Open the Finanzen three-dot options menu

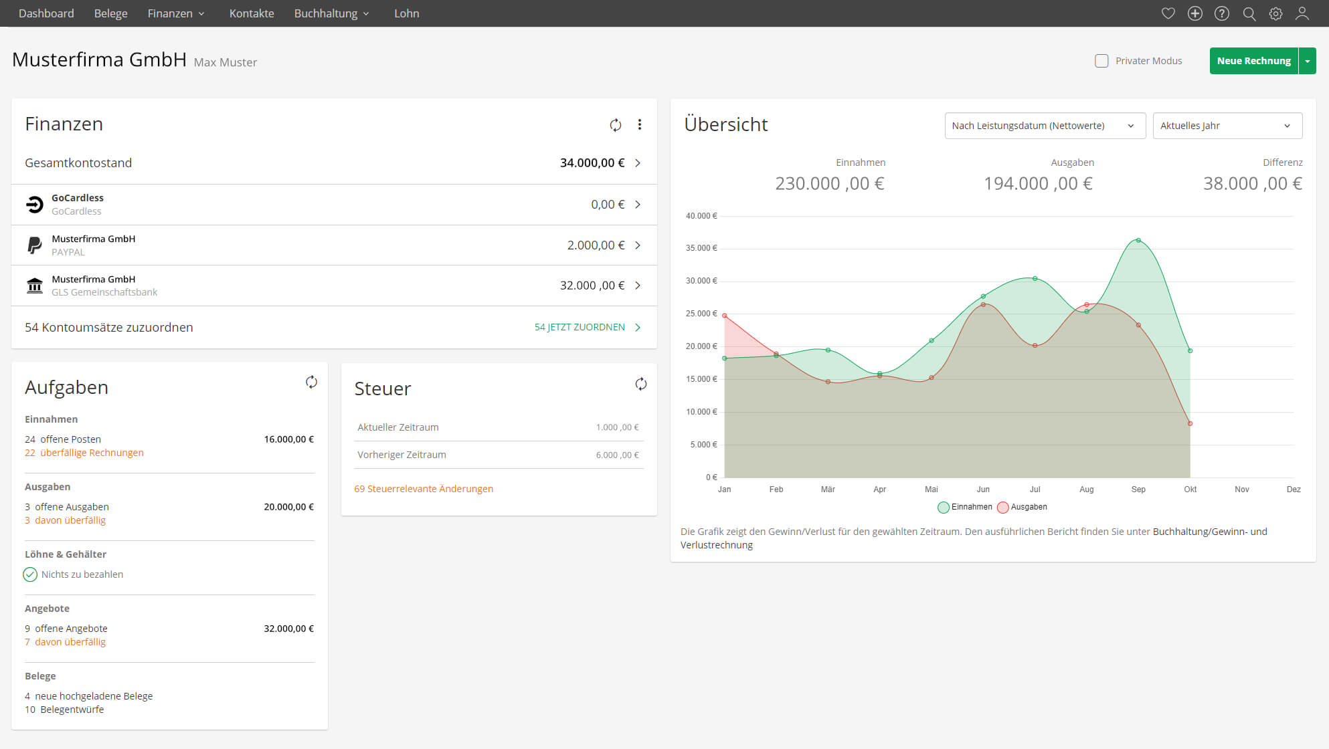(640, 124)
